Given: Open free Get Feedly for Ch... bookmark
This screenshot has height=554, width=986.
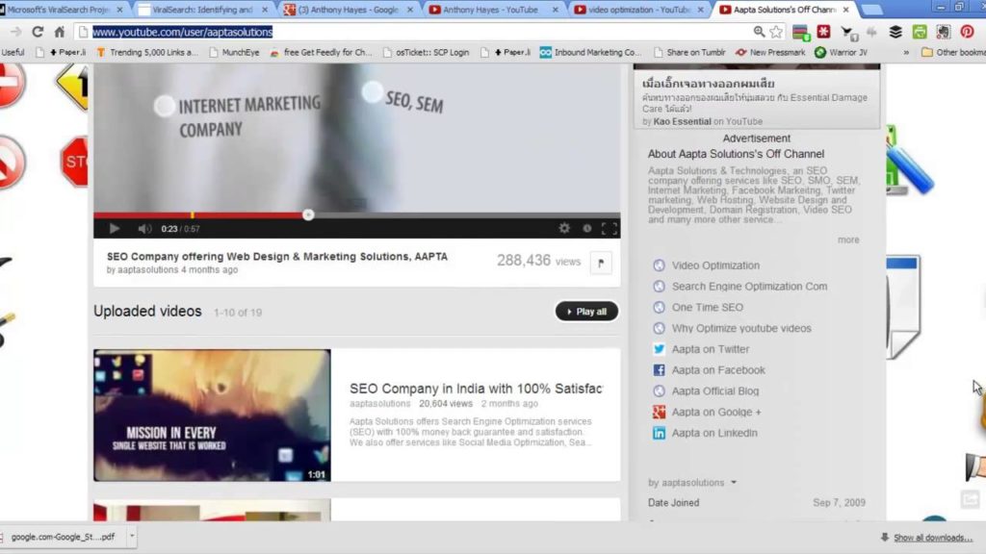Looking at the screenshot, I should click(x=321, y=52).
